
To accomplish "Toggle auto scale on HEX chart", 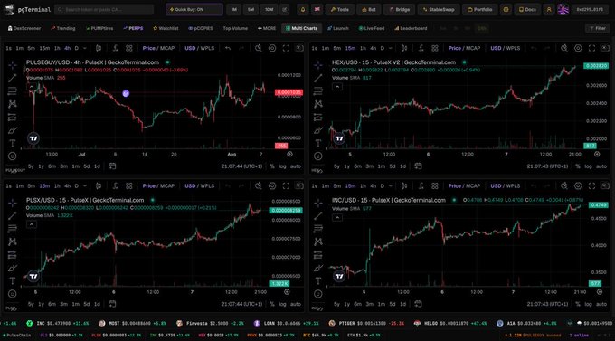I will pyautogui.click(x=601, y=166).
